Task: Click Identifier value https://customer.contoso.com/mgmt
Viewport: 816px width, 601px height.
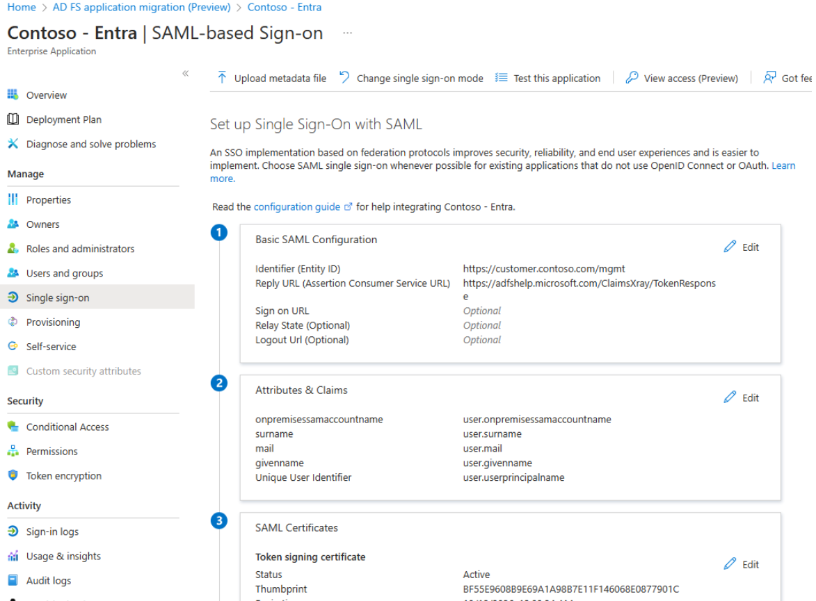Action: click(544, 269)
